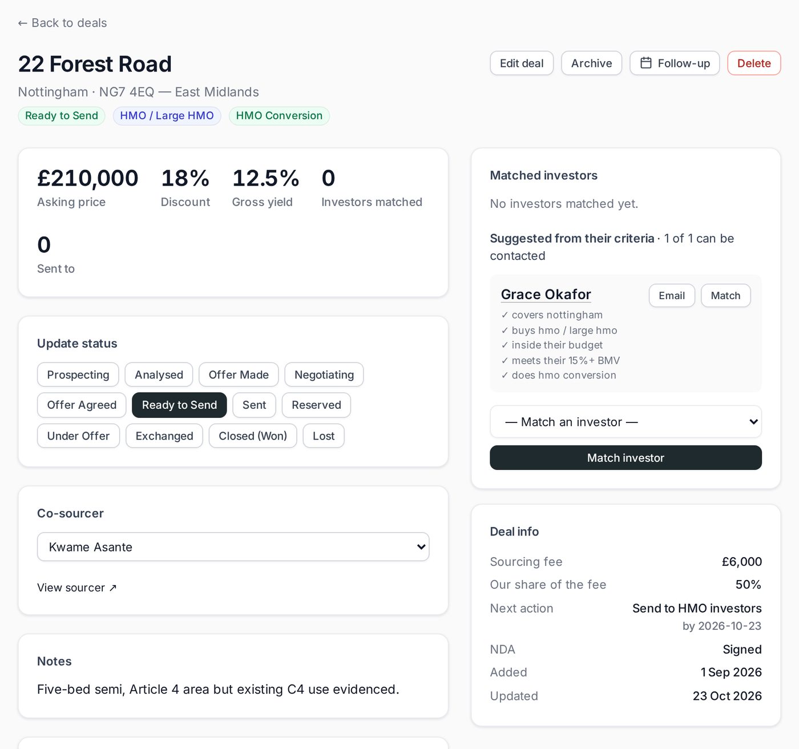Set status to Exchanged
This screenshot has width=799, height=749.
coord(164,436)
